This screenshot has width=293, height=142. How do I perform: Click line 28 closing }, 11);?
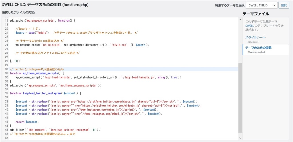click(x=15, y=61)
